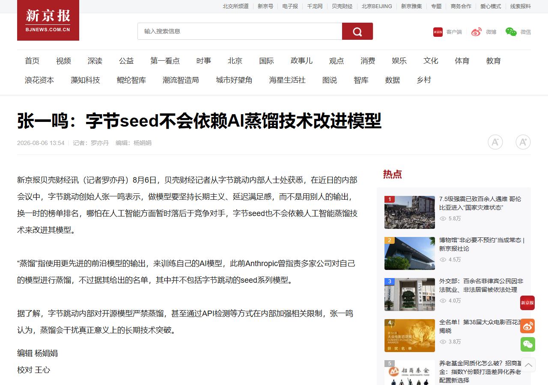Go to 体育 section

click(x=462, y=61)
